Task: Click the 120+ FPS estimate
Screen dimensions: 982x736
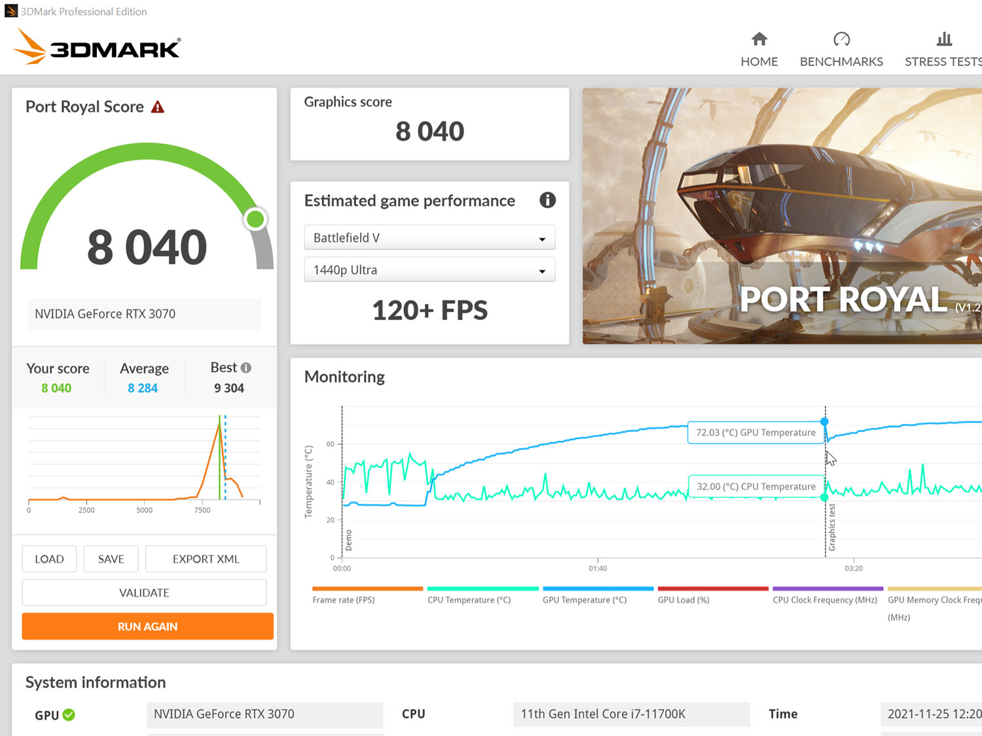Action: tap(430, 310)
